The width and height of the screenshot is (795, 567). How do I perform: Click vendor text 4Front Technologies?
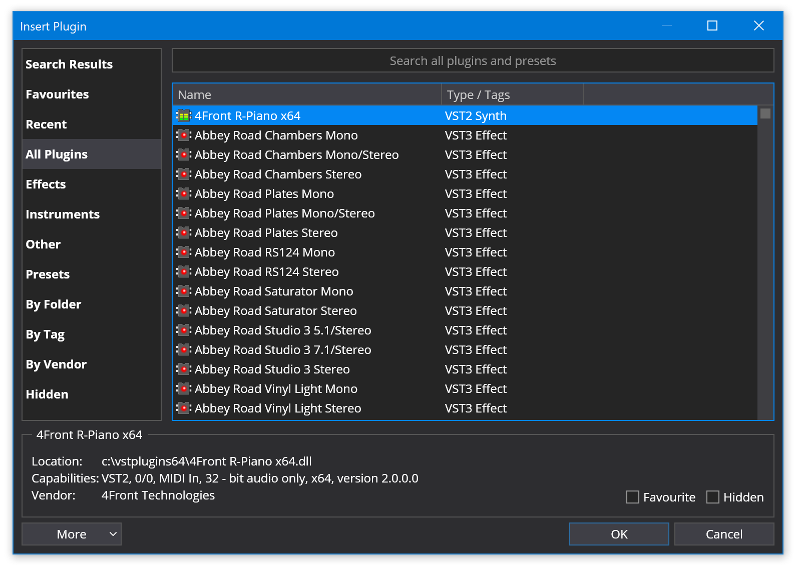click(158, 495)
